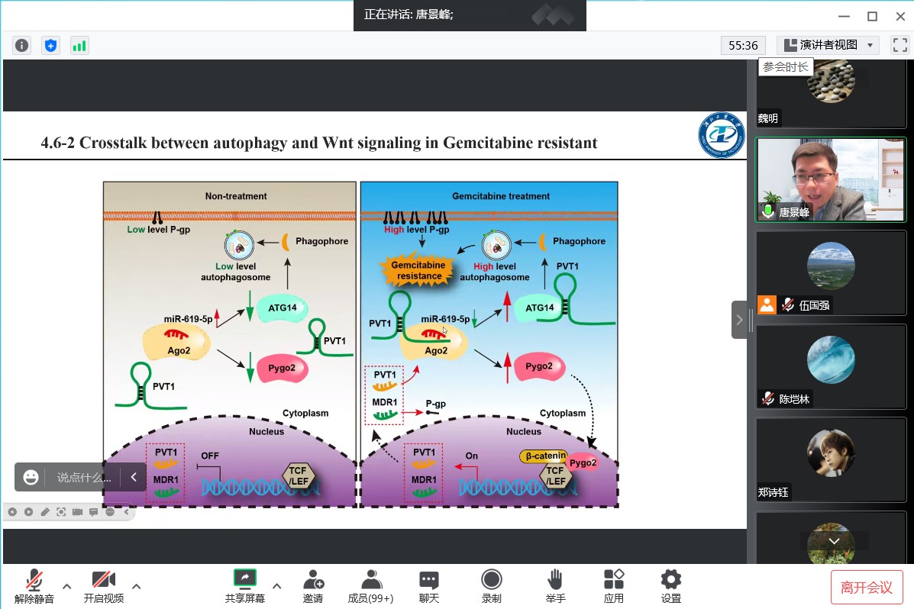The height and width of the screenshot is (609, 914).
Task: Collapse the participant video sidebar
Action: (738, 320)
